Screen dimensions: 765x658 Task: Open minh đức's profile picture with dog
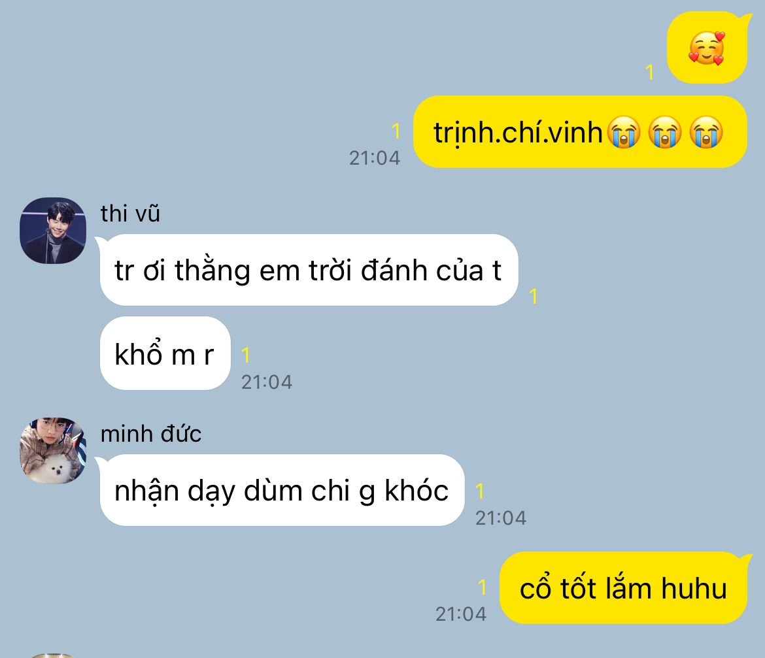pos(53,450)
